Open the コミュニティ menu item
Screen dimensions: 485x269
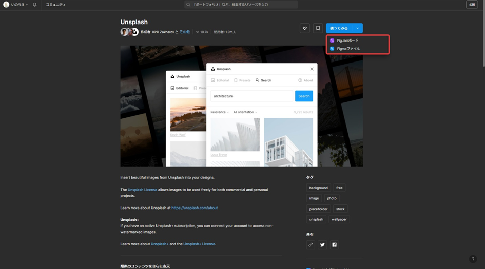pos(55,5)
